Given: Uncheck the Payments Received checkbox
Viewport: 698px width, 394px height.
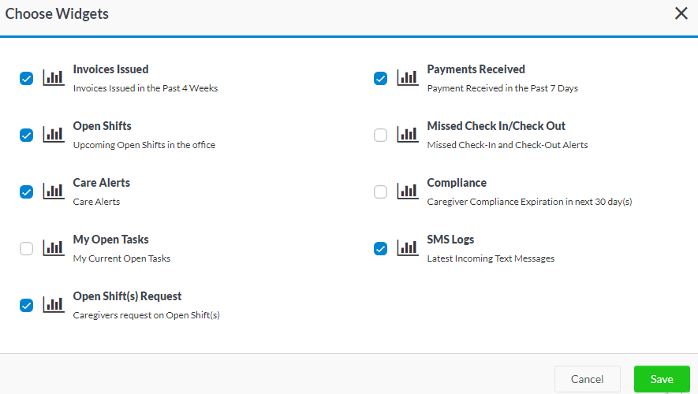Looking at the screenshot, I should click(x=381, y=78).
